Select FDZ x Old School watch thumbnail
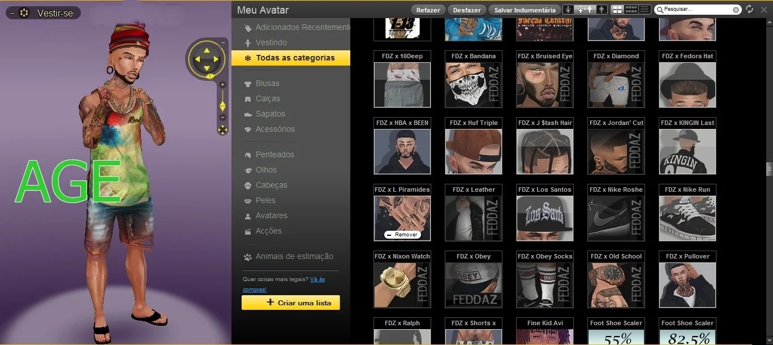 [x=616, y=284]
